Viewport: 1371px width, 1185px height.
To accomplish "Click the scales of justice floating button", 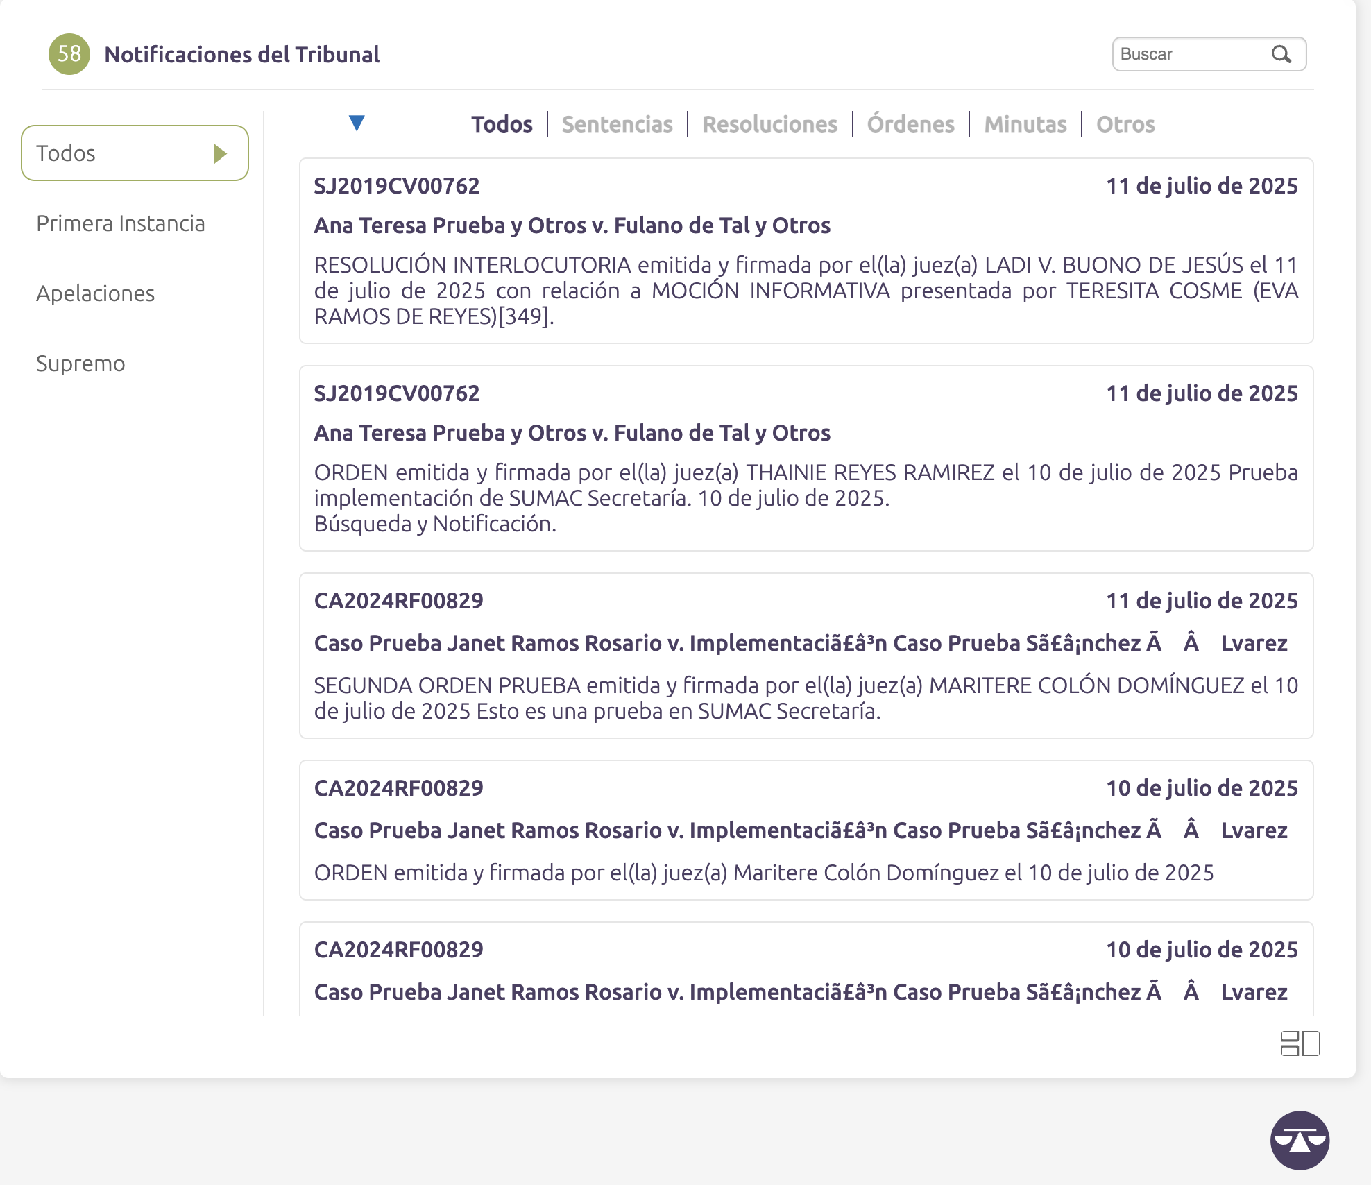I will (1300, 1140).
